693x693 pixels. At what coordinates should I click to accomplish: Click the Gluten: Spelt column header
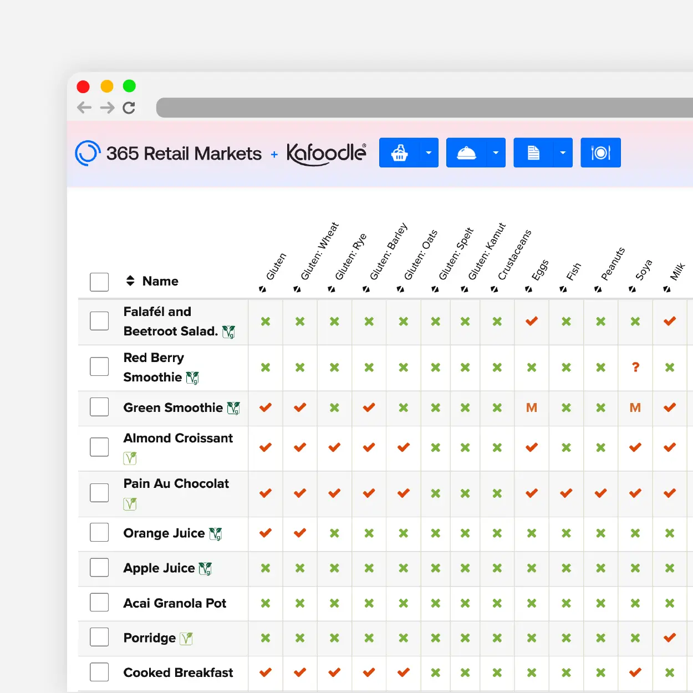pos(456,254)
